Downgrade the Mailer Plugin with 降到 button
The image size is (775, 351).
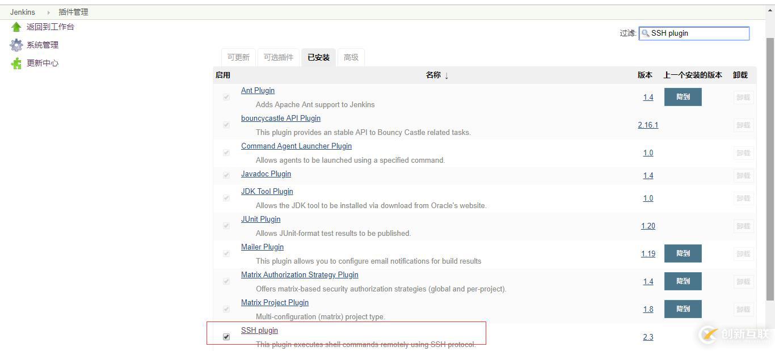(683, 253)
